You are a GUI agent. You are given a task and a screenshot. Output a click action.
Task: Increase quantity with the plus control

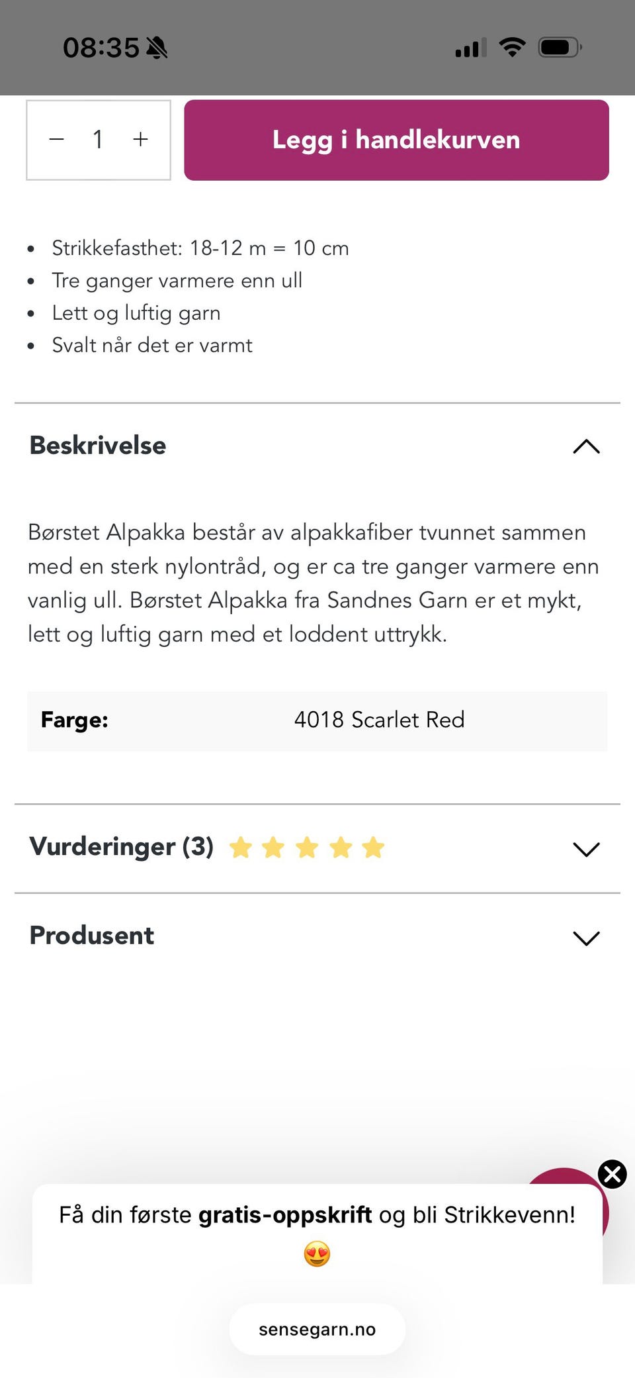point(140,140)
